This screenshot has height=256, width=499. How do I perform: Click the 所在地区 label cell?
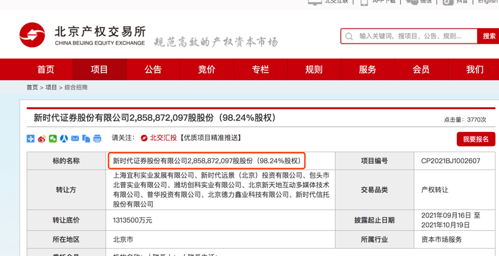pyautogui.click(x=66, y=239)
